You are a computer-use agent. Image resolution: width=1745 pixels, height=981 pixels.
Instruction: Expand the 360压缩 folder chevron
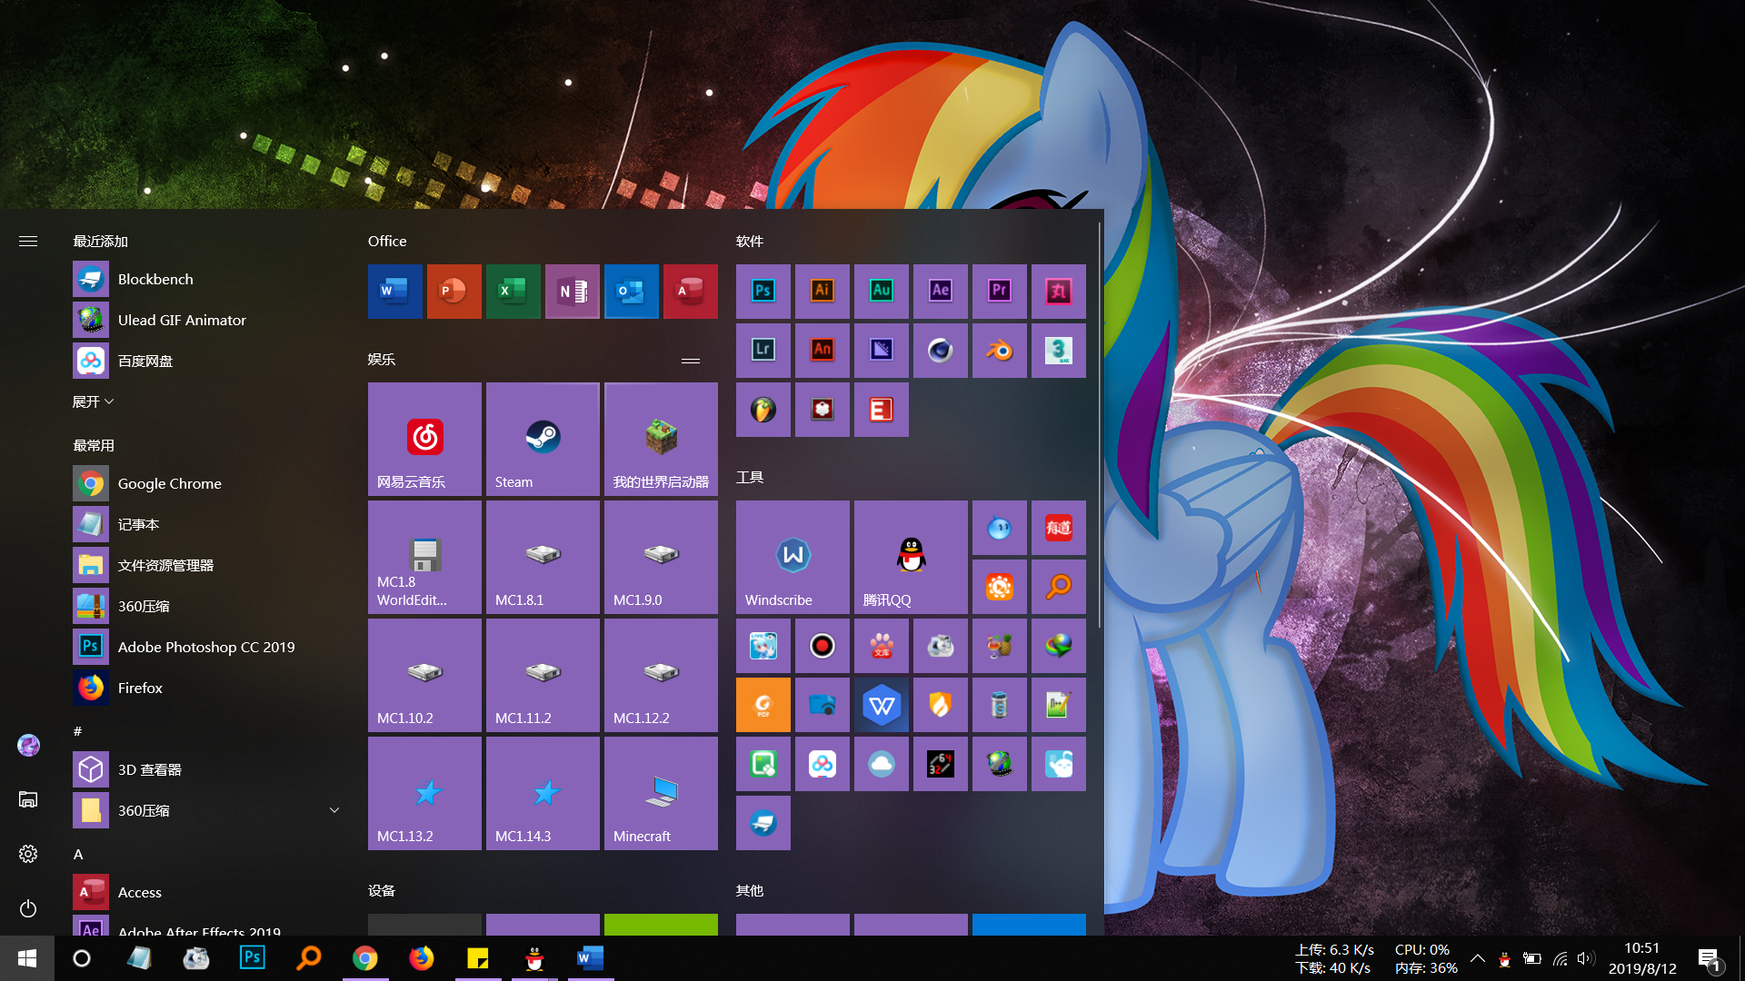point(334,810)
